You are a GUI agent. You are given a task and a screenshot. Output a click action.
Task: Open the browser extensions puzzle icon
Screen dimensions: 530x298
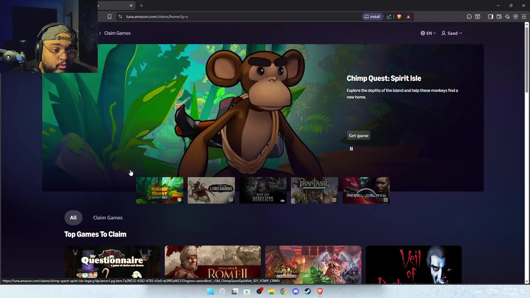pyautogui.click(x=469, y=17)
